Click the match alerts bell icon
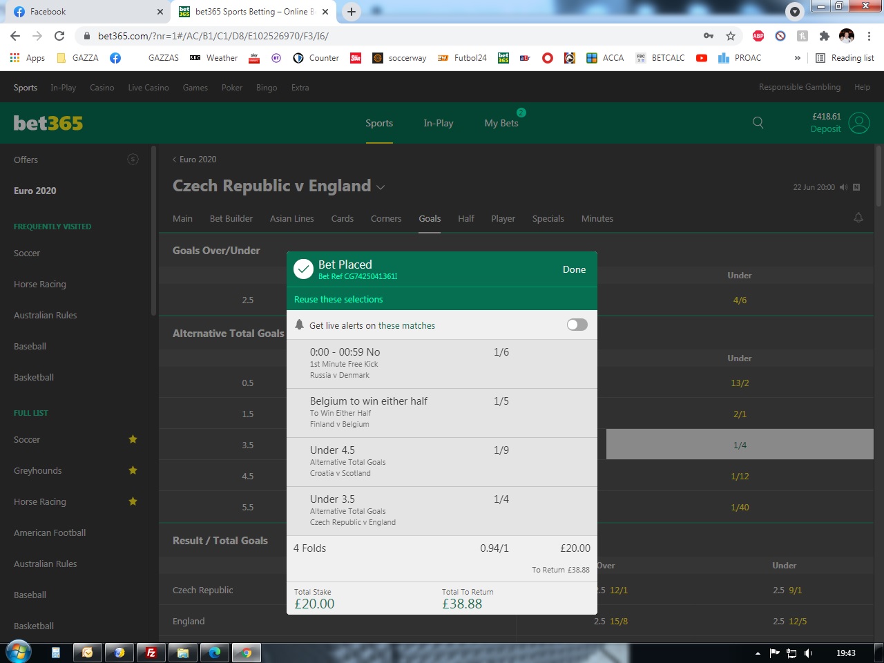Screen dimensions: 884x663 858,218
